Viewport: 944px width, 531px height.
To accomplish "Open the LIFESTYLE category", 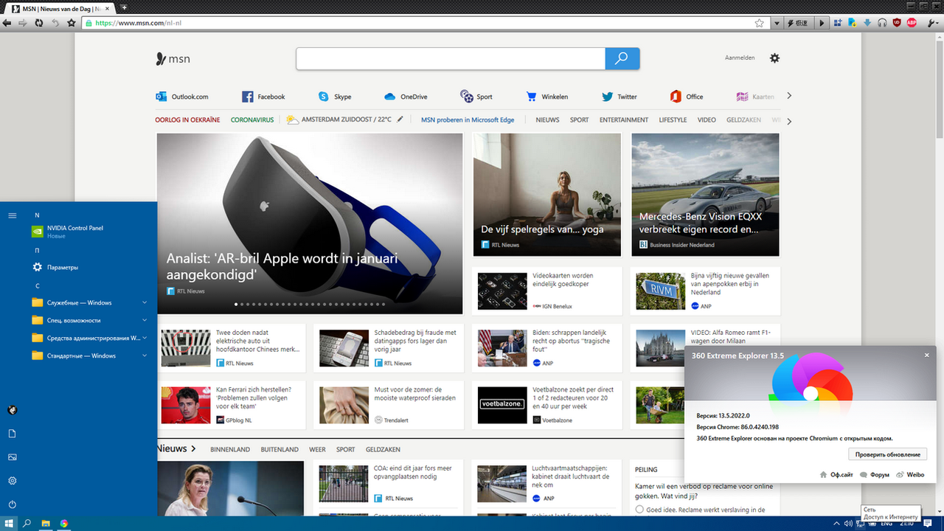I will click(x=673, y=119).
